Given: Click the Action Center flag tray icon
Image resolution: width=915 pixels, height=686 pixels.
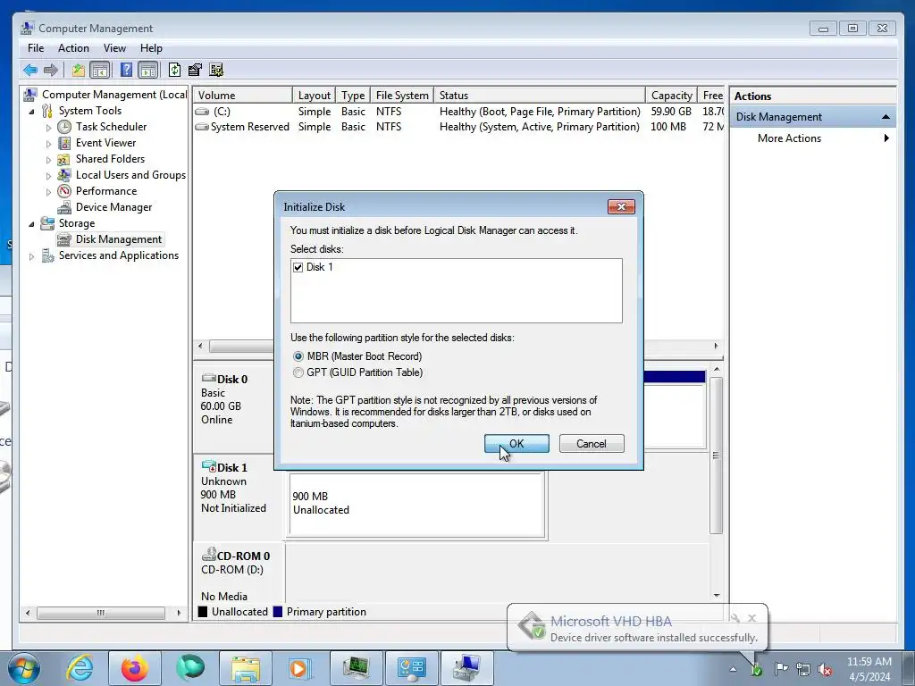Looking at the screenshot, I should pos(781,669).
